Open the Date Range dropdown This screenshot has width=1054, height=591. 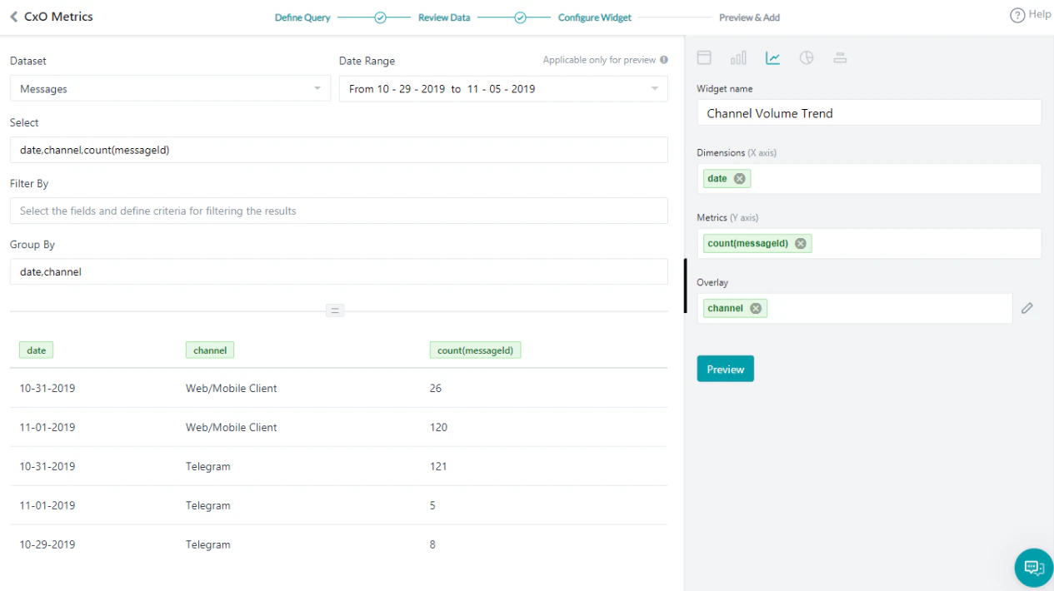(503, 88)
